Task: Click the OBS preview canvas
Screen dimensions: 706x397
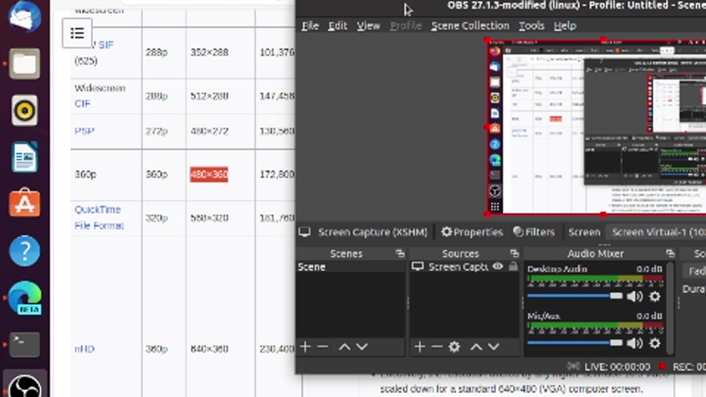Action: click(596, 127)
